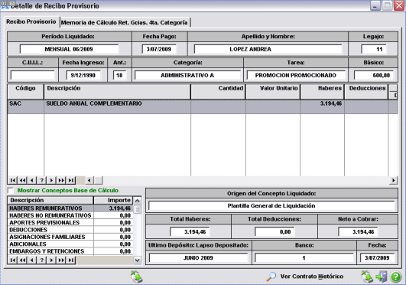Viewport: 406px width, 285px height.
Task: Click the Lapso Depositado field JUNIO 2009
Action: 198,258
